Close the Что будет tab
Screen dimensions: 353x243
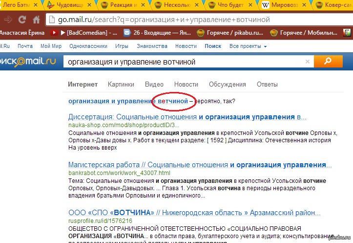coord(250,5)
